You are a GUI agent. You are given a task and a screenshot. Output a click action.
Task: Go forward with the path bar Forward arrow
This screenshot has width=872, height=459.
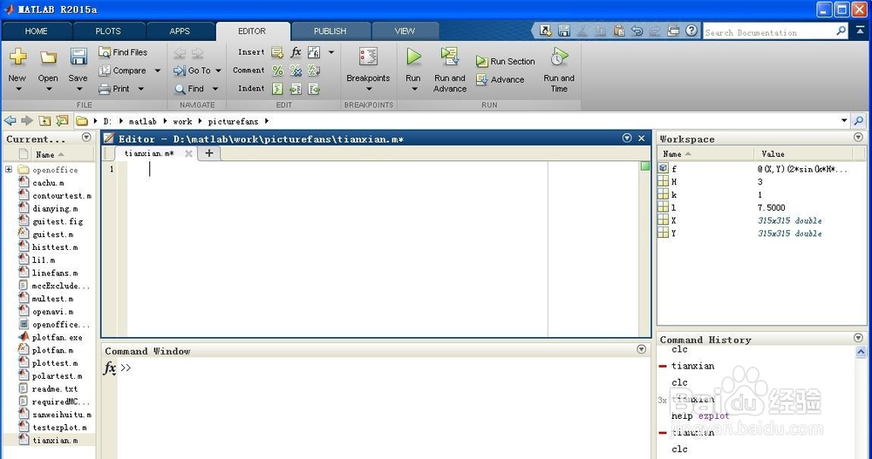[x=27, y=120]
